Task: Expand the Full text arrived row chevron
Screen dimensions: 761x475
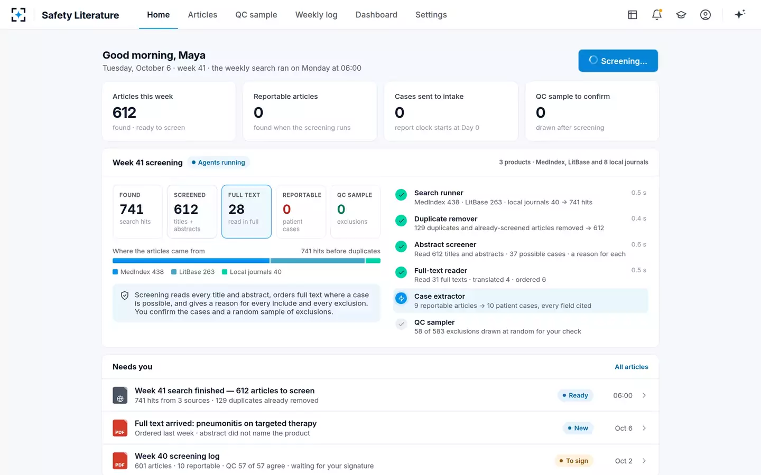Action: (644, 428)
